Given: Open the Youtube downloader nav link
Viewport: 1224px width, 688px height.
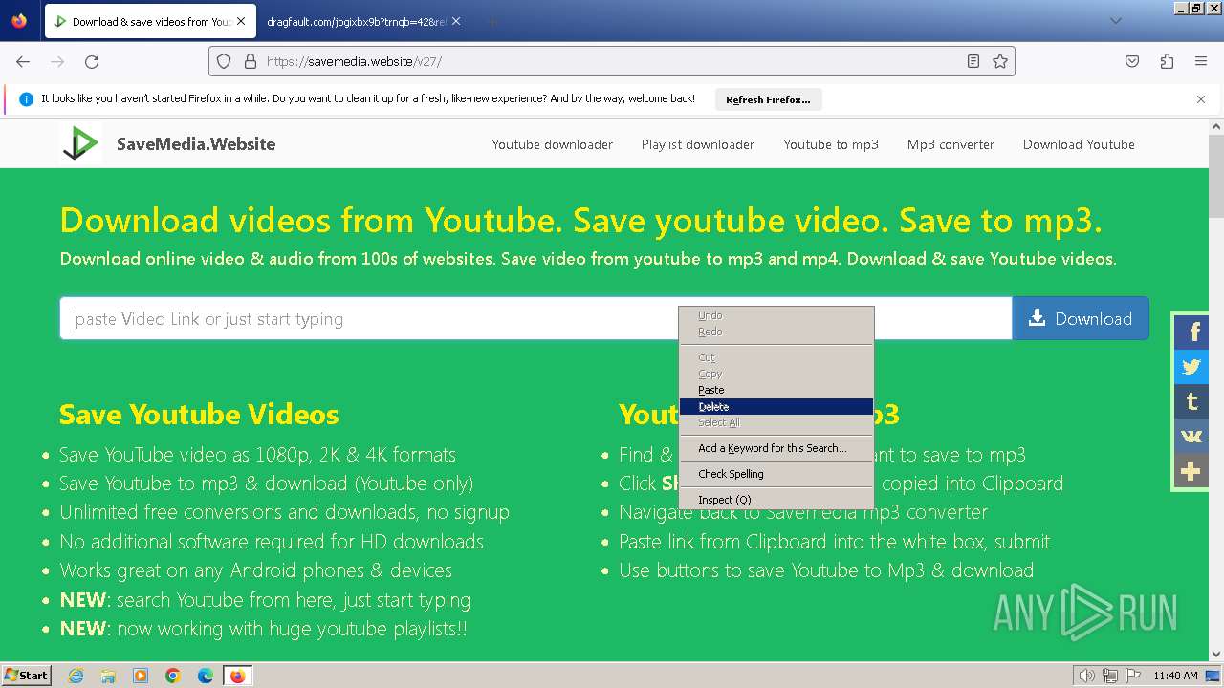Looking at the screenshot, I should coord(552,144).
